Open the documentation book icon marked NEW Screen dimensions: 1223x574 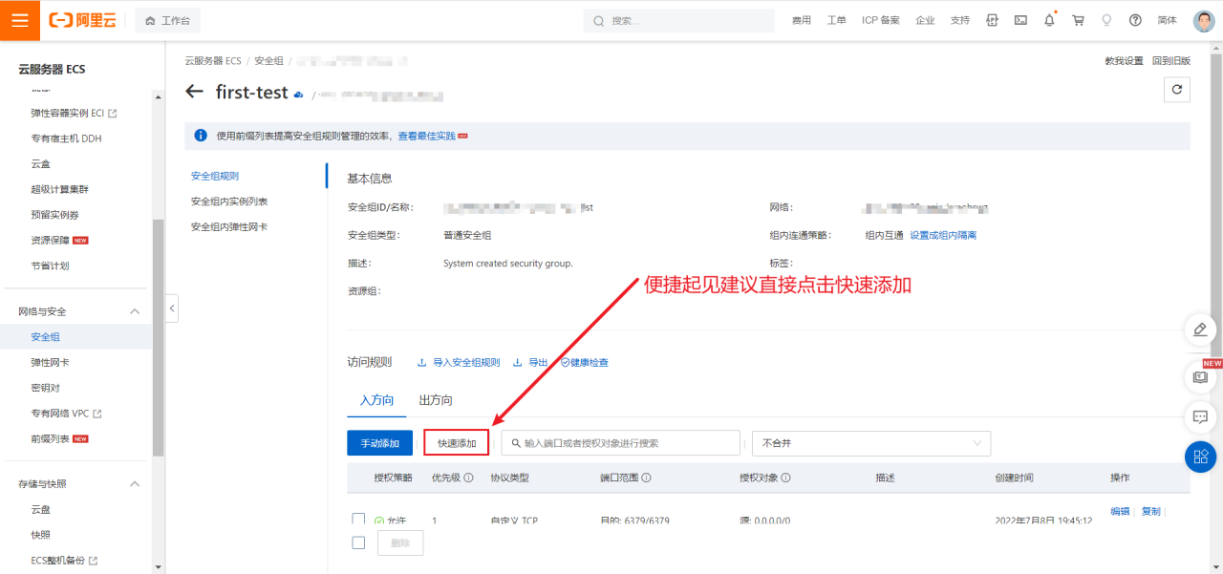pyautogui.click(x=1200, y=377)
